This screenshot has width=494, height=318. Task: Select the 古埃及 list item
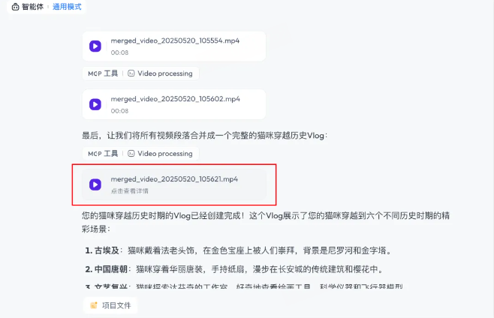(x=238, y=250)
